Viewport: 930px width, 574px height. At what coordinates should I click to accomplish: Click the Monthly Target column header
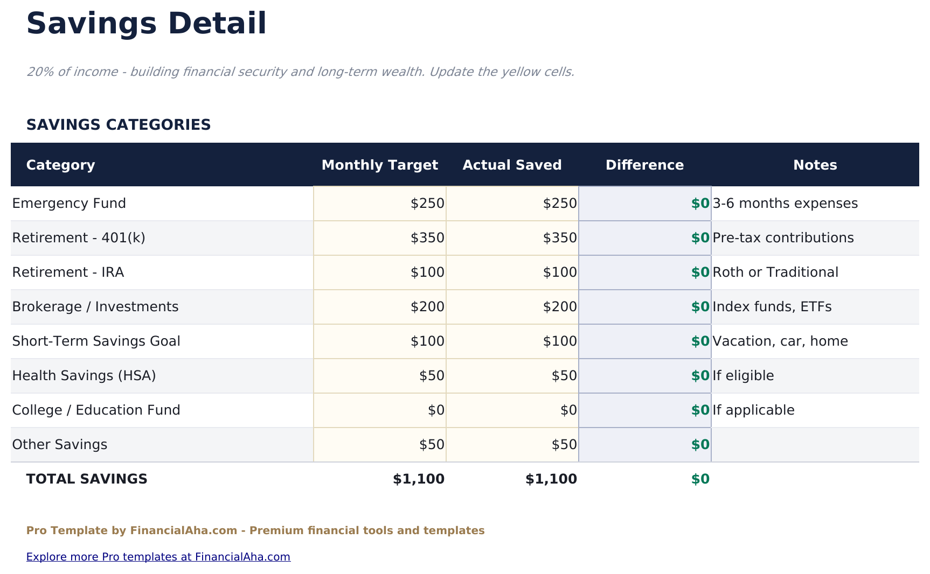(379, 165)
